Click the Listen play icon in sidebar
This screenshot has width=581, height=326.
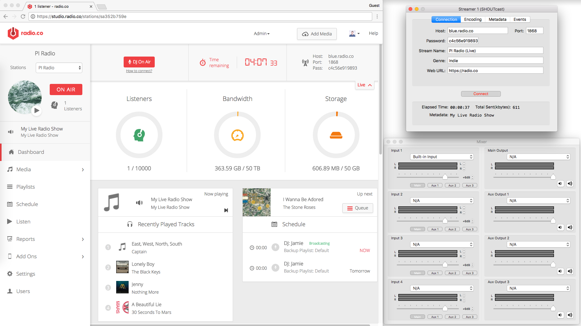tap(10, 222)
